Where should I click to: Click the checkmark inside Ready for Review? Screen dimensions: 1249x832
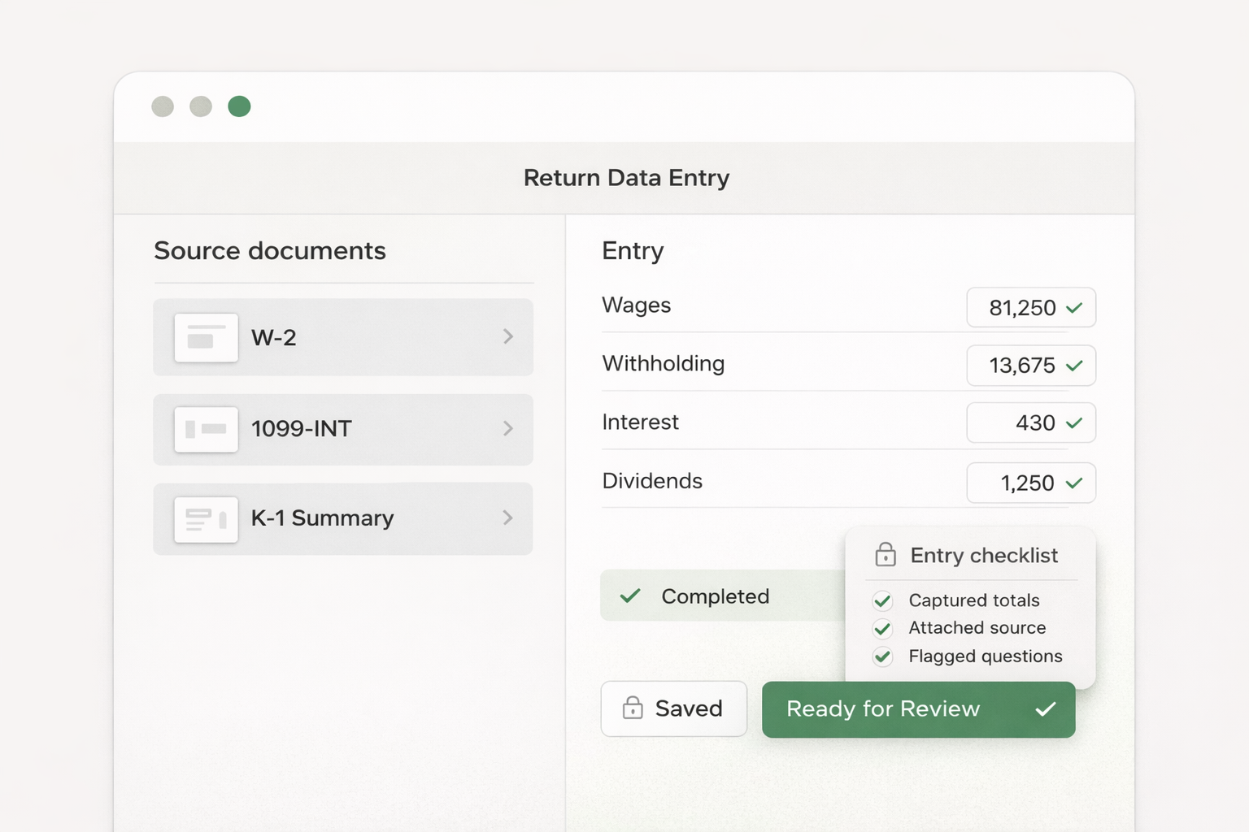click(x=1045, y=708)
